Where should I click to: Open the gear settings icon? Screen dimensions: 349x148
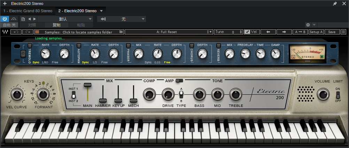tap(308, 25)
